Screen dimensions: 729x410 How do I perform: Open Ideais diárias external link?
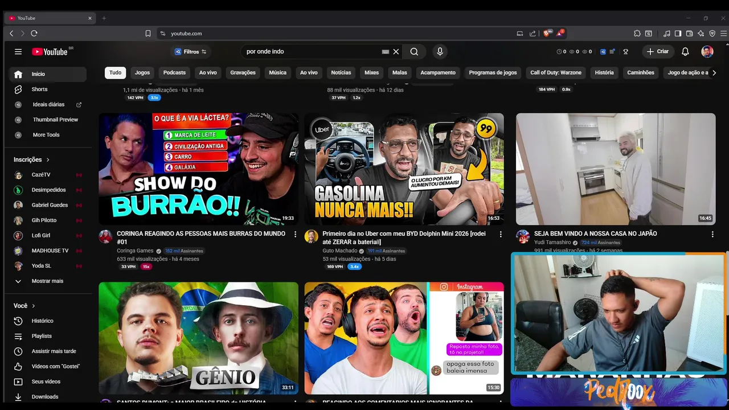tap(48, 105)
